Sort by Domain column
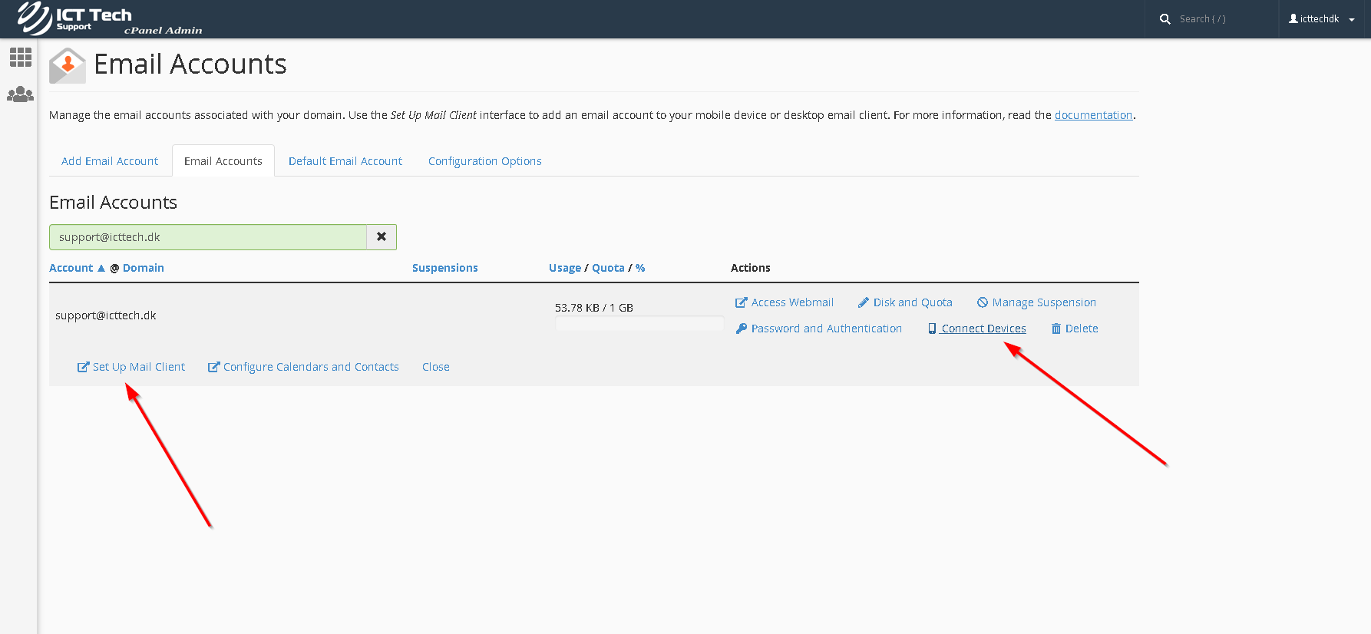 tap(144, 268)
